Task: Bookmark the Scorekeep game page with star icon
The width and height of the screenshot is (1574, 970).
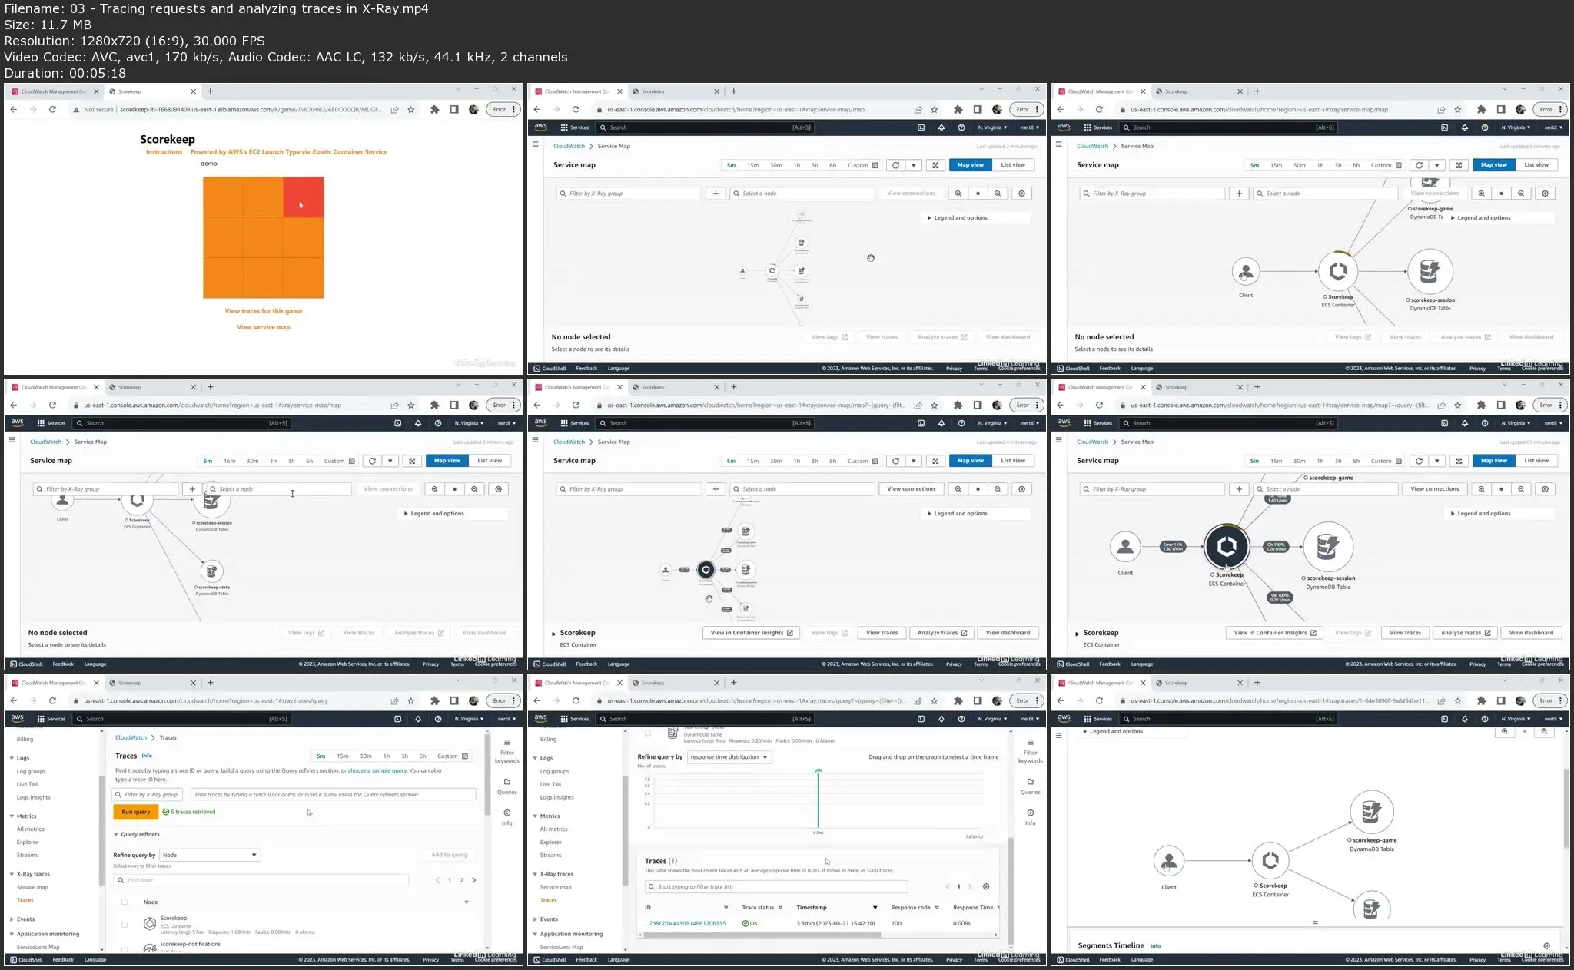Action: tap(411, 110)
